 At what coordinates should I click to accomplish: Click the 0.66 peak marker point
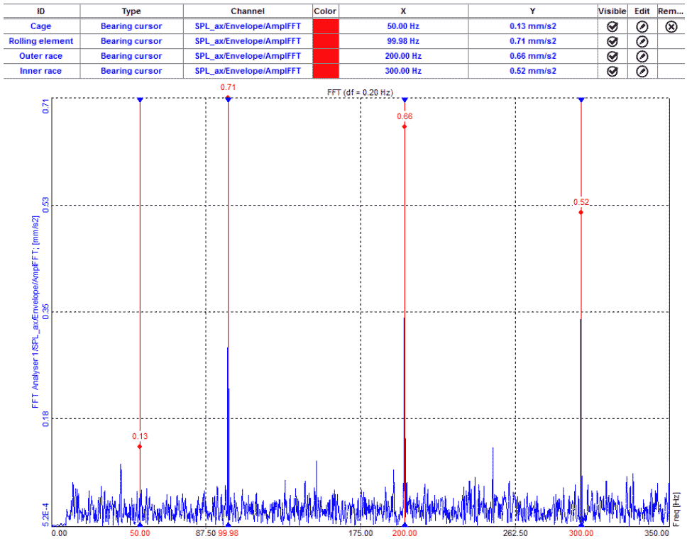[x=405, y=126]
